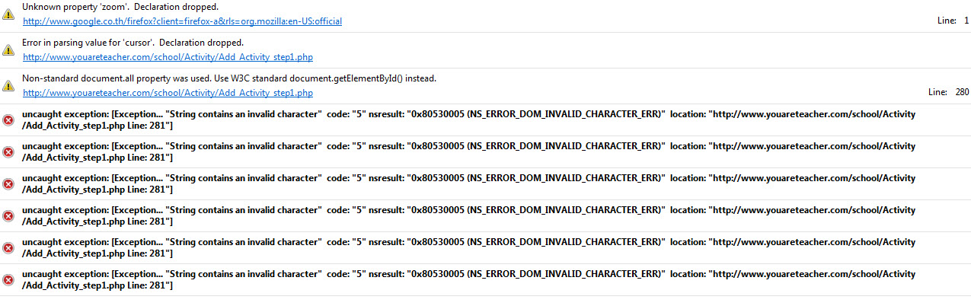
Task: Open the Add_Activity_step1.php link under the cursor error
Action: click(168, 57)
